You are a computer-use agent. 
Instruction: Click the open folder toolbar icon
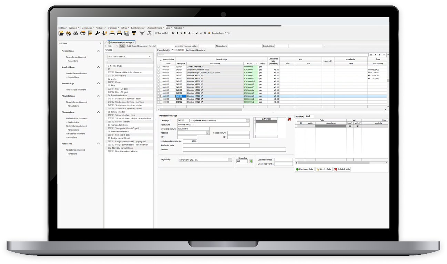coord(61,33)
